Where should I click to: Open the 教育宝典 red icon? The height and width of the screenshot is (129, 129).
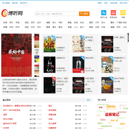coord(113,13)
